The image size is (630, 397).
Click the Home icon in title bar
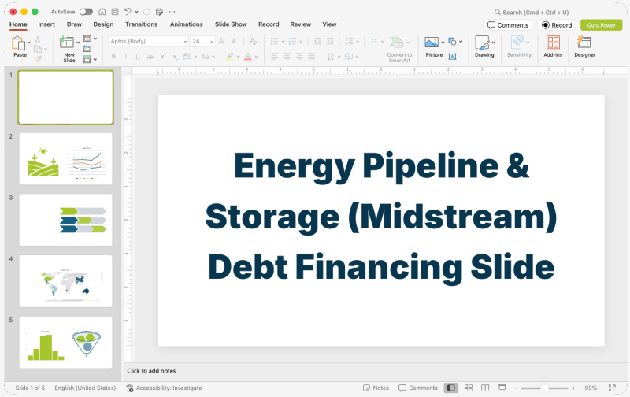102,12
